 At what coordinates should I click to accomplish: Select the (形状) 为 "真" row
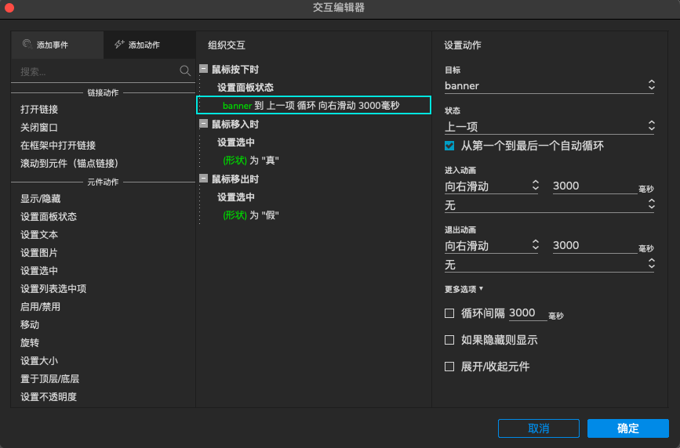(x=251, y=161)
